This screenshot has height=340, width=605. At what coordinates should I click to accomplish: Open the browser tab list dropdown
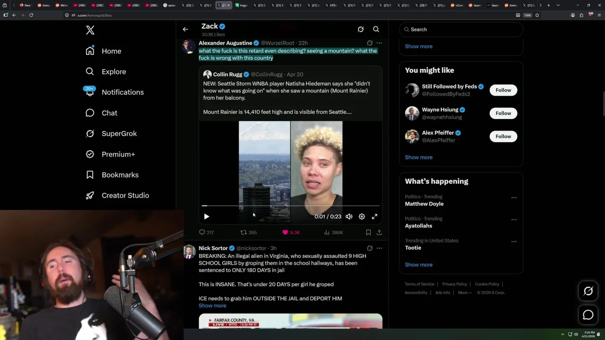pyautogui.click(x=558, y=5)
